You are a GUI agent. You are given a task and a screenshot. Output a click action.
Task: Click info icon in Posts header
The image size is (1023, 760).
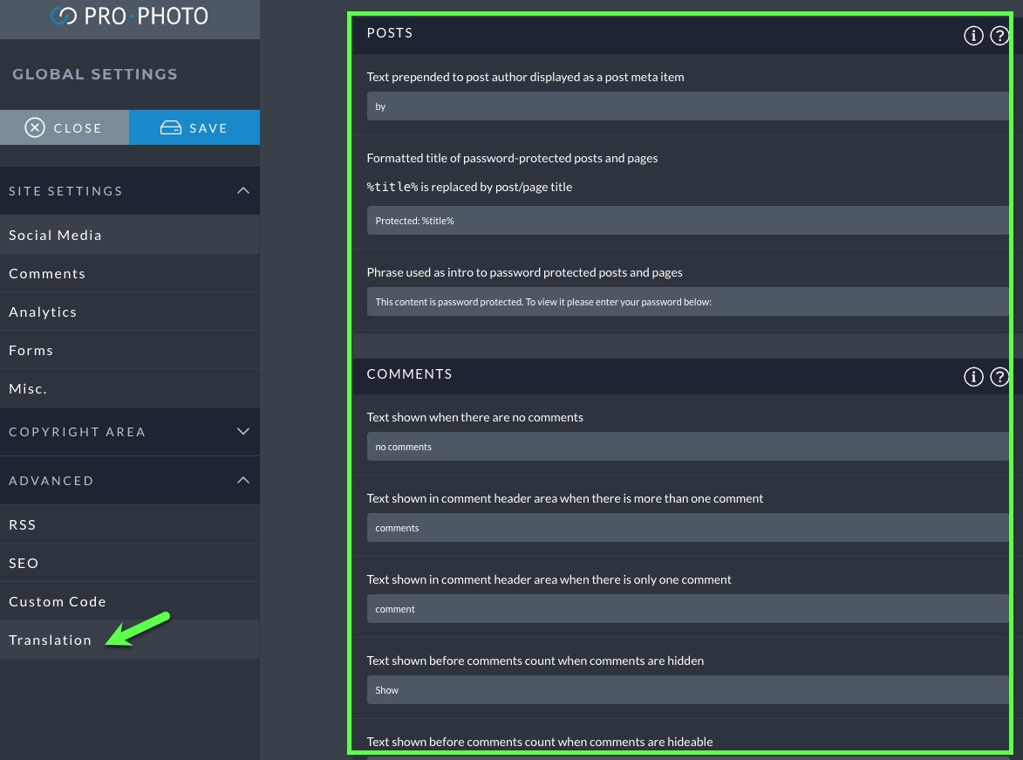[973, 35]
